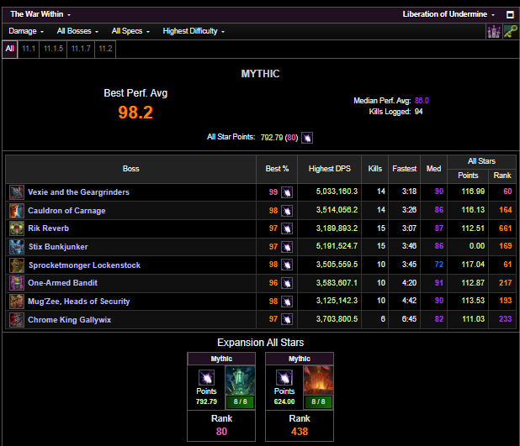Click the Highest DPS column header
The height and width of the screenshot is (446, 520).
tap(330, 169)
